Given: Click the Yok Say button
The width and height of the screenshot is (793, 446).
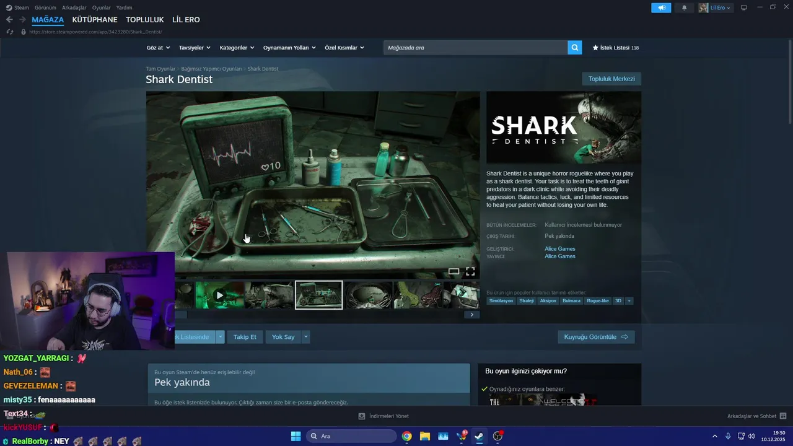Looking at the screenshot, I should click(x=283, y=337).
